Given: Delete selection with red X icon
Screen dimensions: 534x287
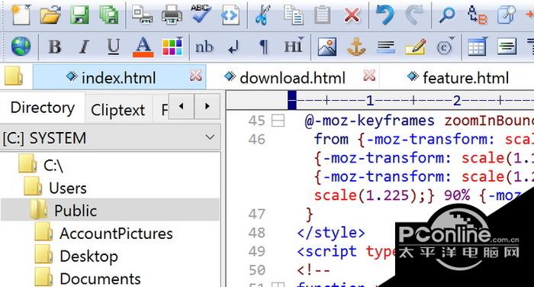Looking at the screenshot, I should coord(352,15).
